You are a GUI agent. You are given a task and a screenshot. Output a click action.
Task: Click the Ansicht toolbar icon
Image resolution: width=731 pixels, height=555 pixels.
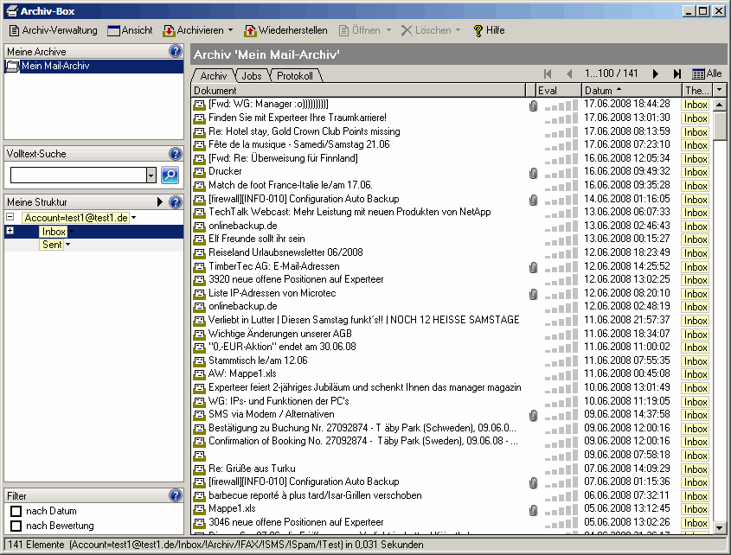pos(114,30)
